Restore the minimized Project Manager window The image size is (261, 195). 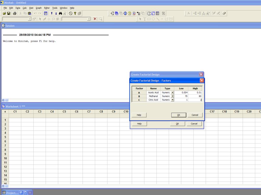(x=21, y=193)
